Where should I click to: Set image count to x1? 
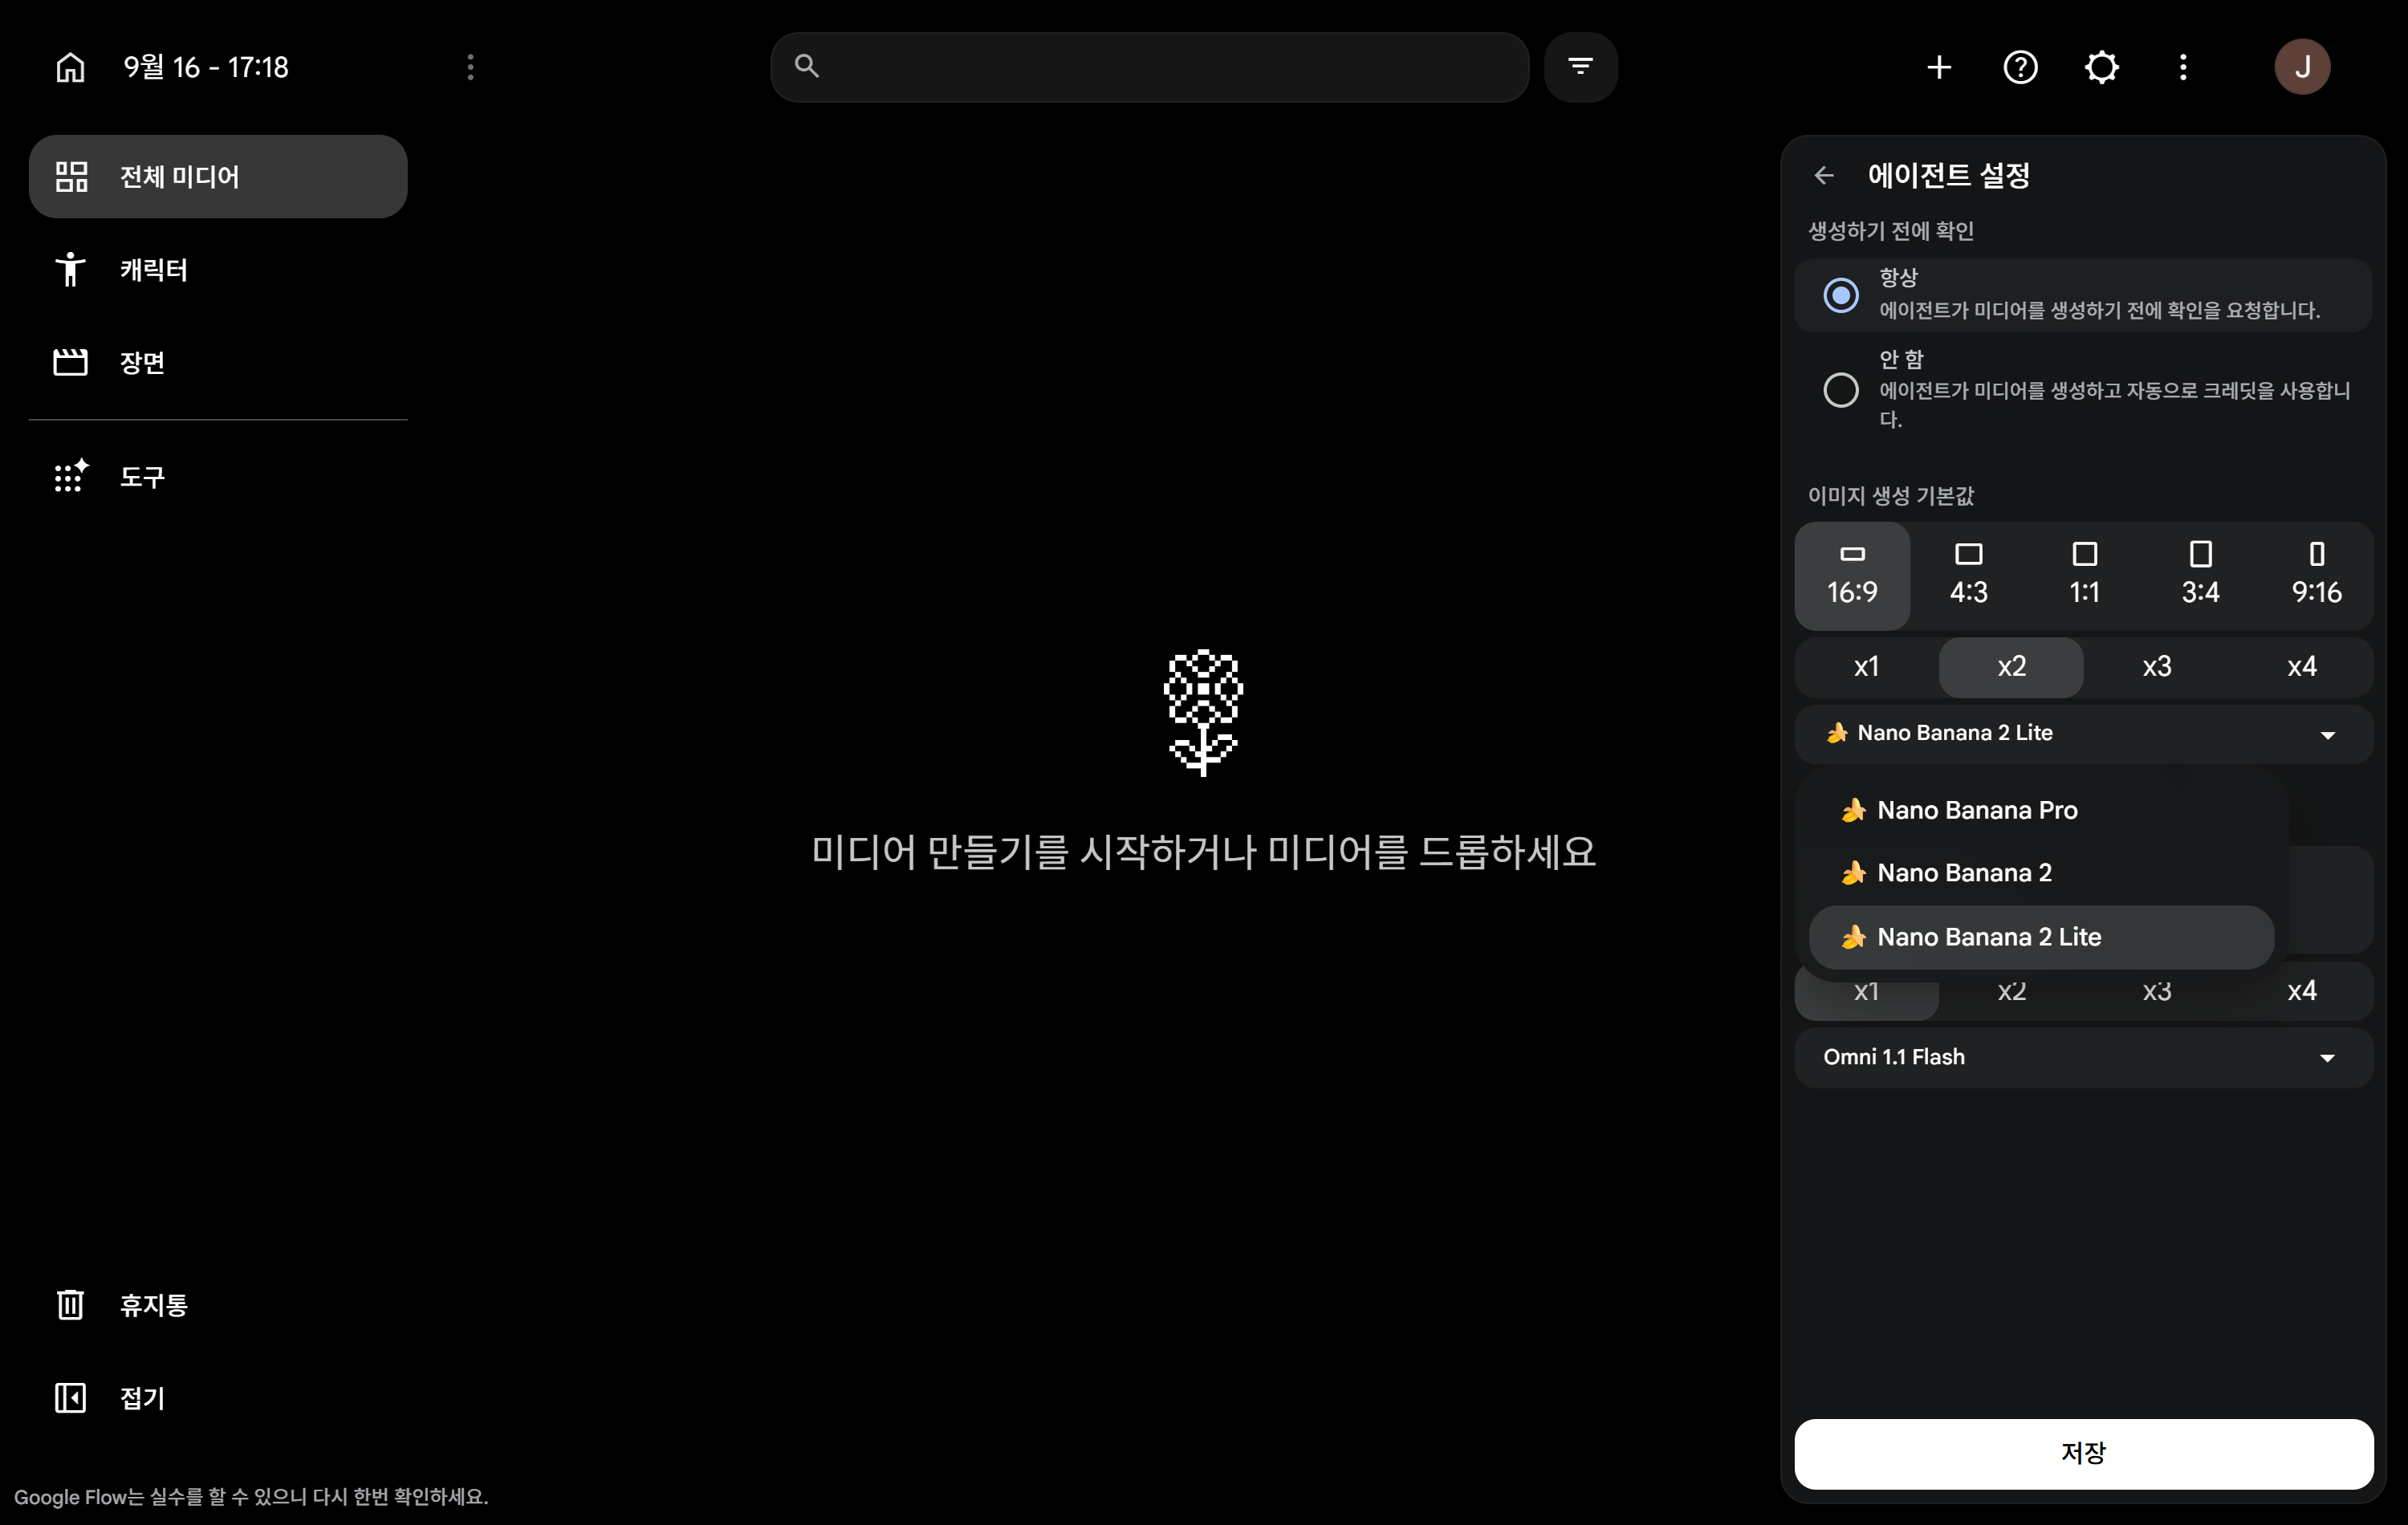[1866, 667]
